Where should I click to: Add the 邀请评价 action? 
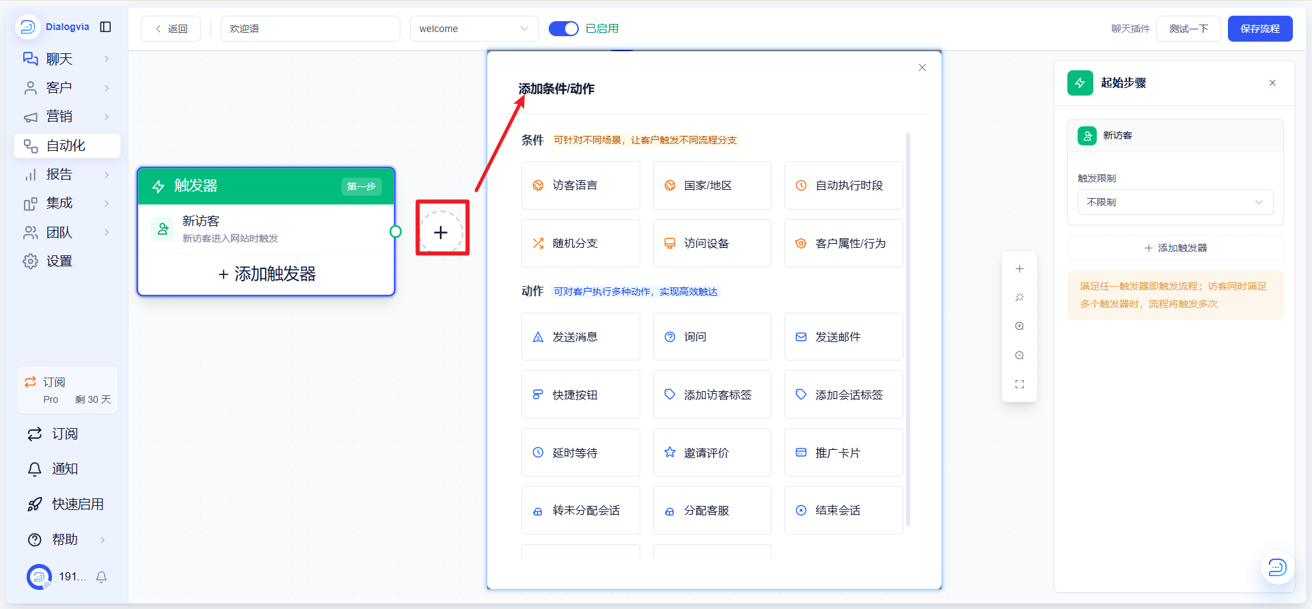712,453
